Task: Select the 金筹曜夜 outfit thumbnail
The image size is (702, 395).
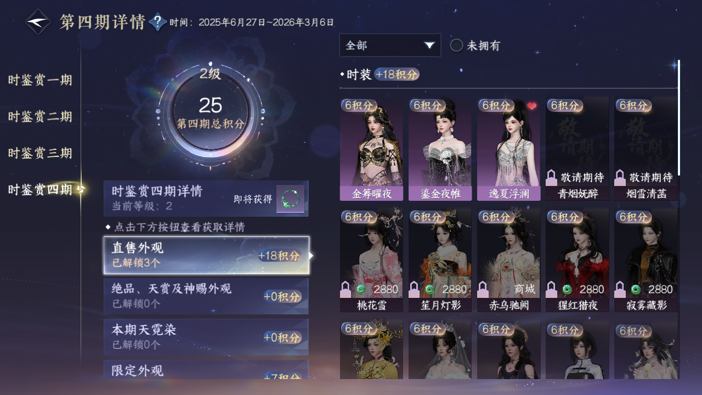Action: (x=371, y=150)
